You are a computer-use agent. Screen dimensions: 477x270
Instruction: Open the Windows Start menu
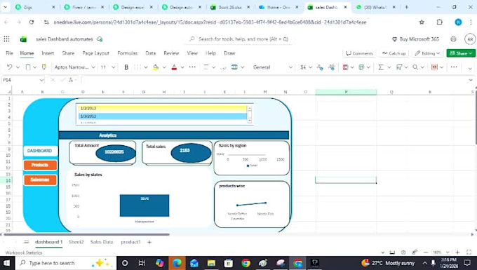(x=7, y=263)
